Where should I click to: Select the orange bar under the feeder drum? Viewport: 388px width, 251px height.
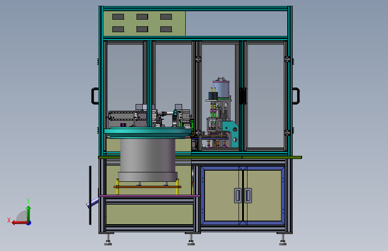tap(147, 187)
